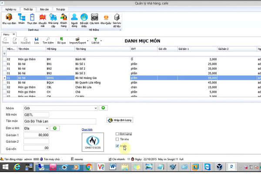Select the Menu document tab

[x=6, y=34]
